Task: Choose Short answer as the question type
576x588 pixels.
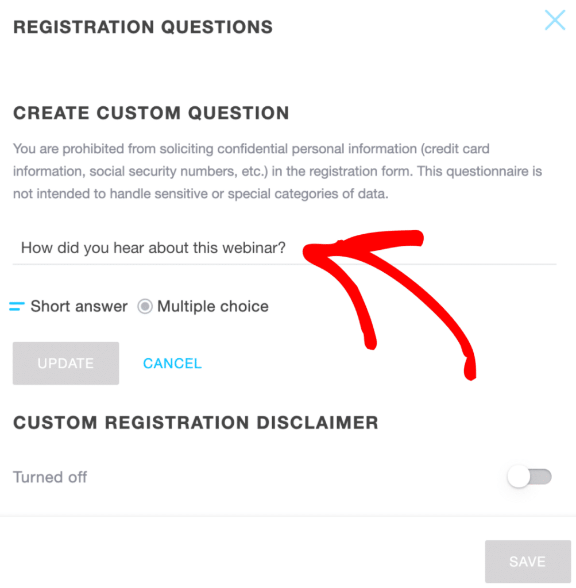Action: point(17,306)
